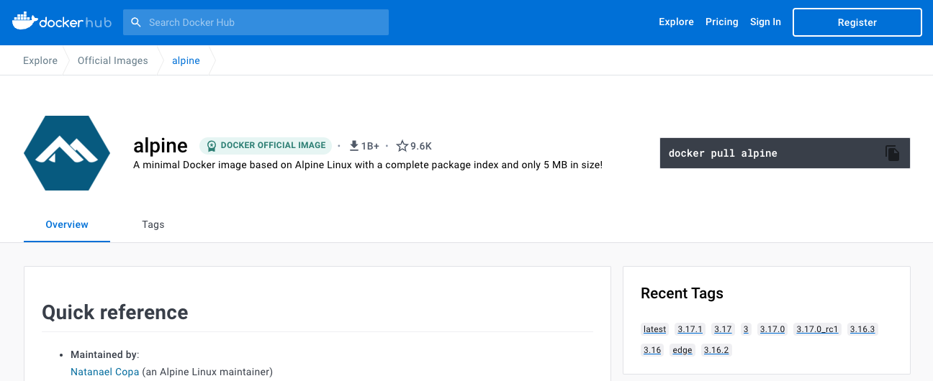
Task: Switch to the Overview tab
Action: coord(67,224)
